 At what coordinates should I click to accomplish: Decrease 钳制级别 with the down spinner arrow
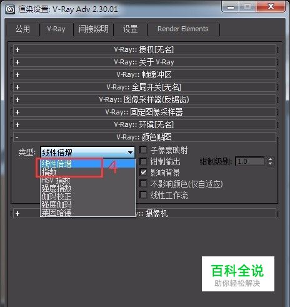(271, 164)
